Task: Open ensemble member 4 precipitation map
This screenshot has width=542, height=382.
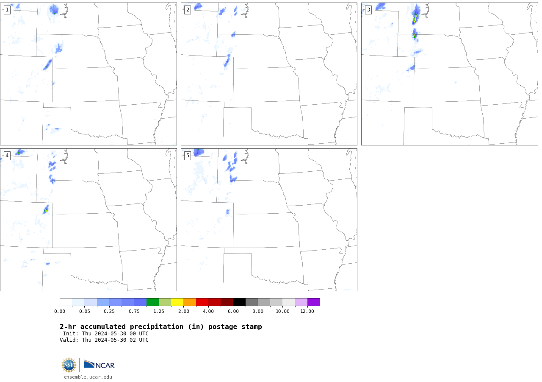Action: pyautogui.click(x=88, y=220)
